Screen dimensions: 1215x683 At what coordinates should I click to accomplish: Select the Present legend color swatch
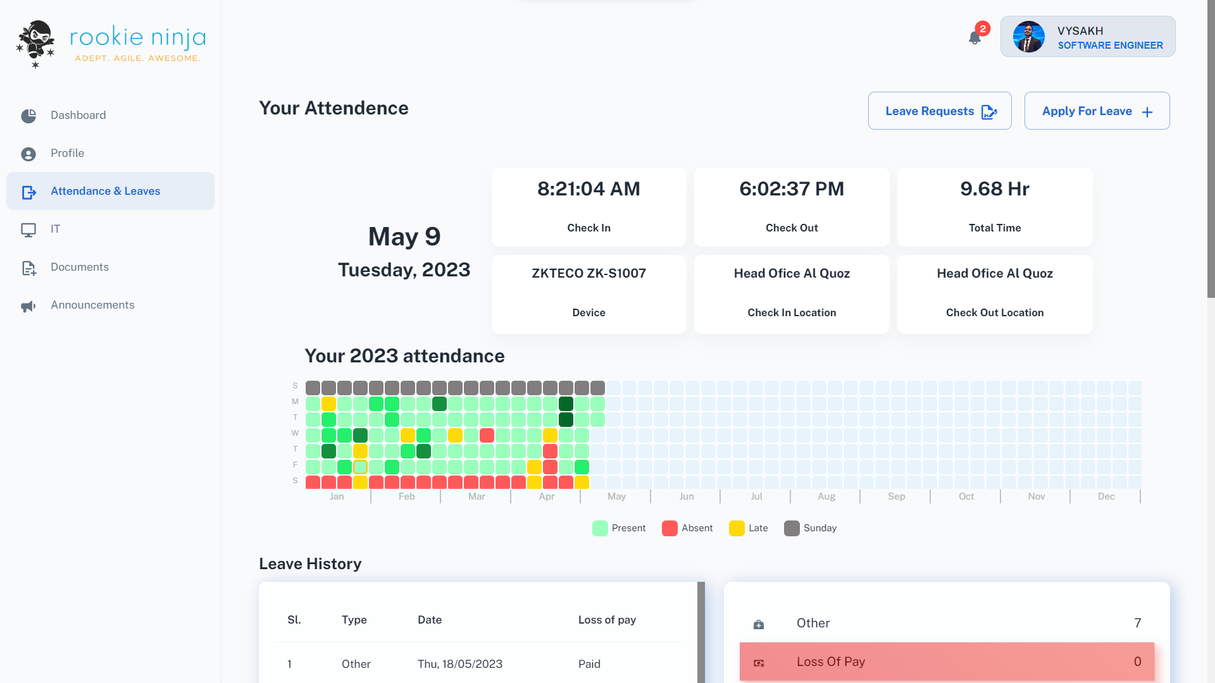click(x=599, y=528)
